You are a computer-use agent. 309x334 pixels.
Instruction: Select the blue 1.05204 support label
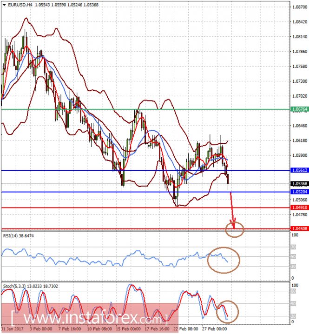[300, 192]
